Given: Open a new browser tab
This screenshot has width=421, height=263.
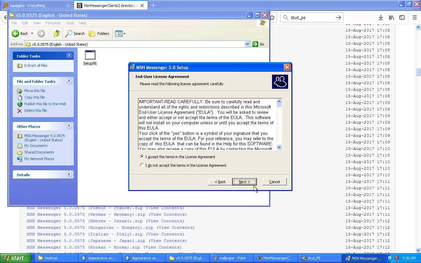Looking at the screenshot, I should 153,6.
